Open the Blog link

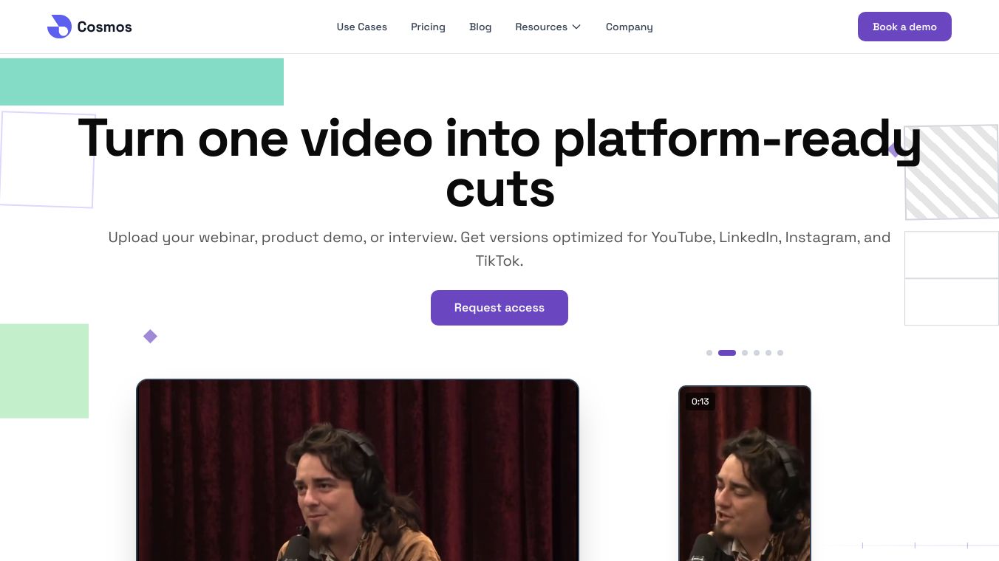480,27
